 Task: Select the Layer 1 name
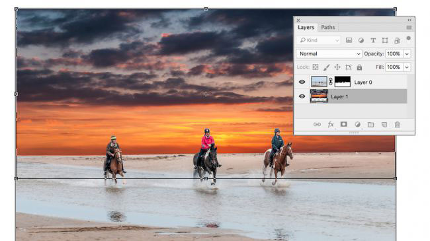coord(339,96)
